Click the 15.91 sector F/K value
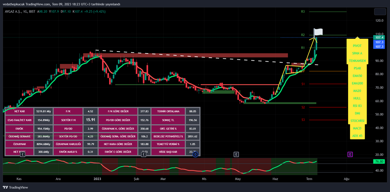 pyautogui.click(x=90, y=120)
